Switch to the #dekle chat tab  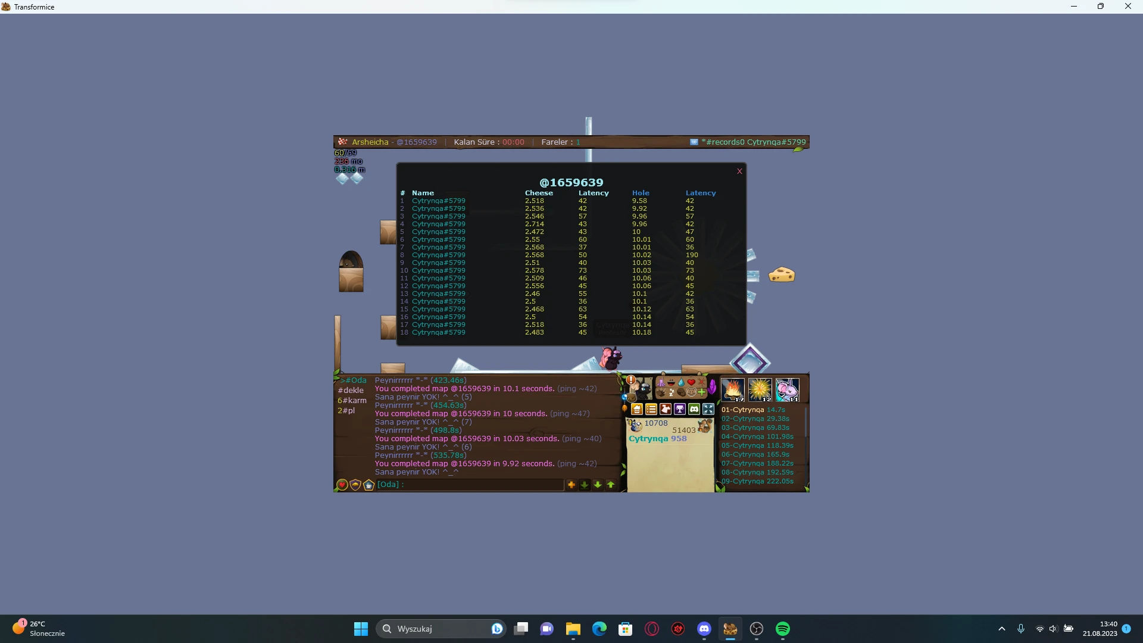pos(351,391)
